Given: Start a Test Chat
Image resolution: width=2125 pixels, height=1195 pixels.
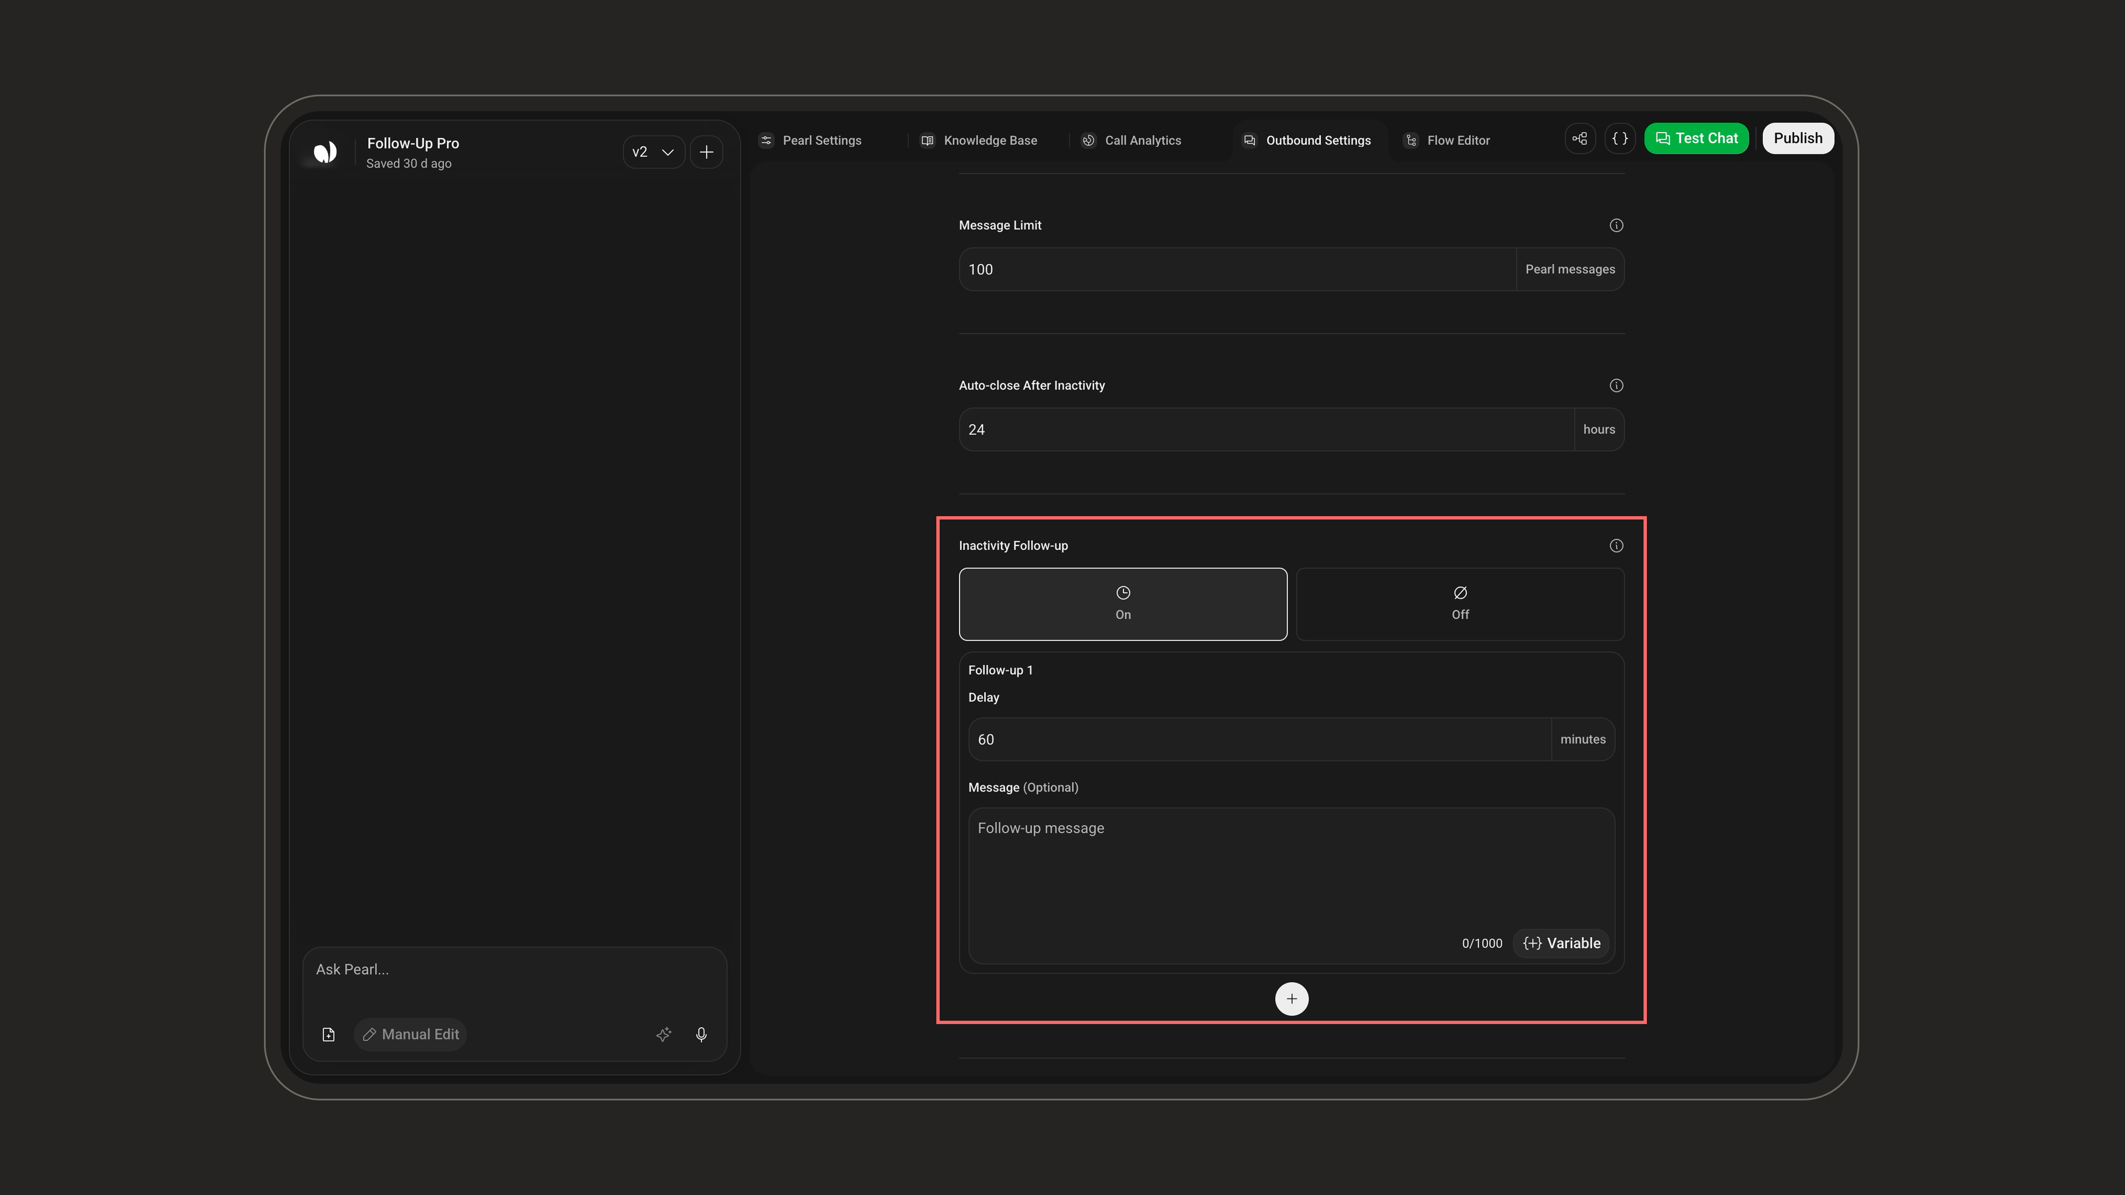Looking at the screenshot, I should coord(1696,139).
